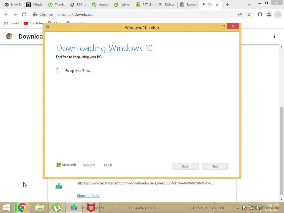The width and height of the screenshot is (284, 213).
Task: Open the Windows Start button
Action: (7, 207)
